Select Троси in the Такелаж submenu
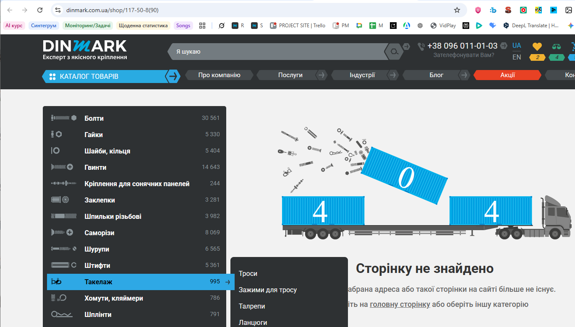 coord(248,273)
